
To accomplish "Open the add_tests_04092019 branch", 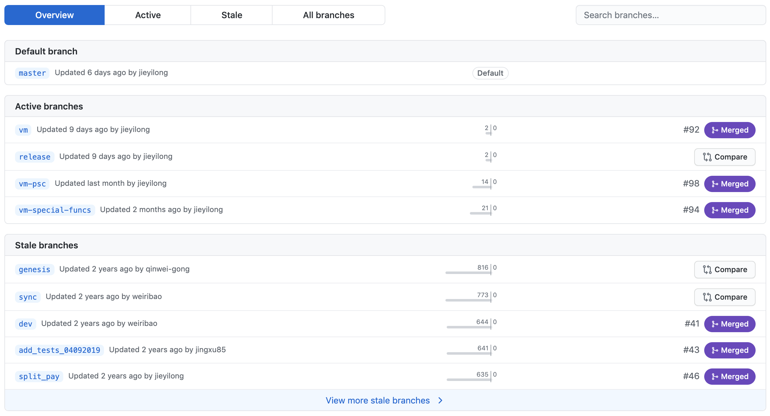I will coord(60,350).
